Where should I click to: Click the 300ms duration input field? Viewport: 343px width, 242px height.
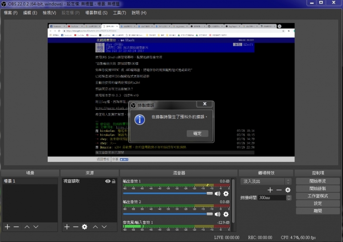(x=272, y=198)
